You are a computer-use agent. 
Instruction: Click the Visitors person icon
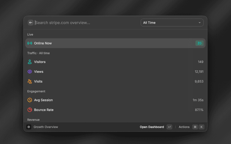point(30,62)
